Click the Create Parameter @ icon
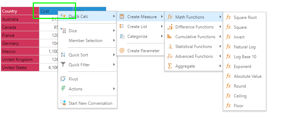281x138 pixels. [x=122, y=51]
